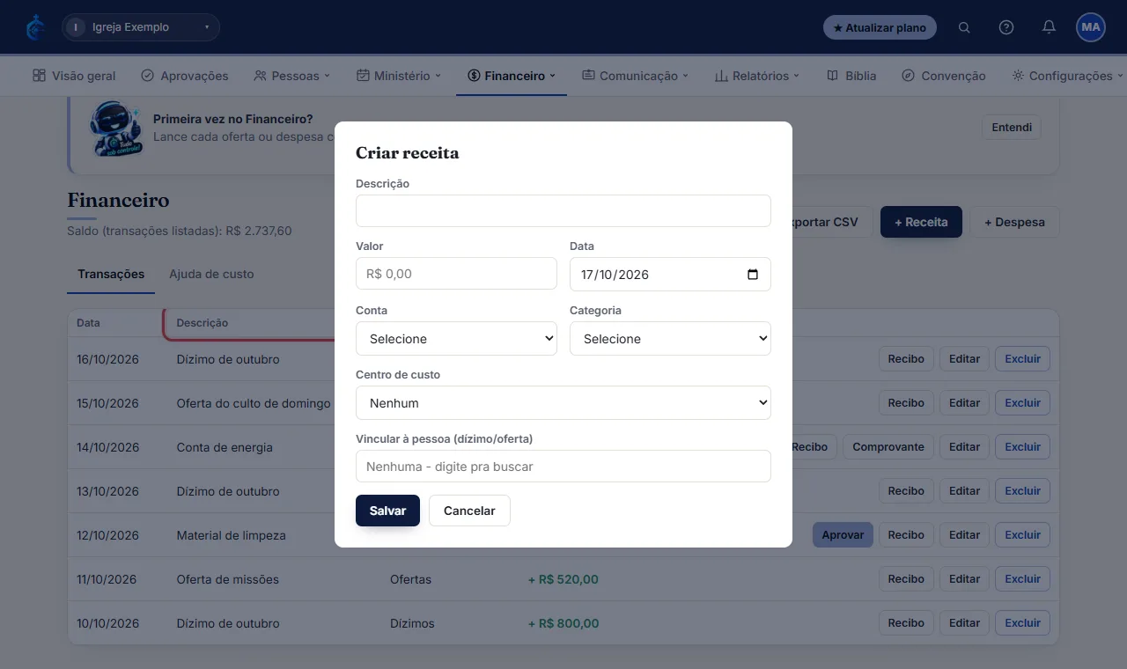Edit the Oferta do culto de domingo row

(964, 403)
